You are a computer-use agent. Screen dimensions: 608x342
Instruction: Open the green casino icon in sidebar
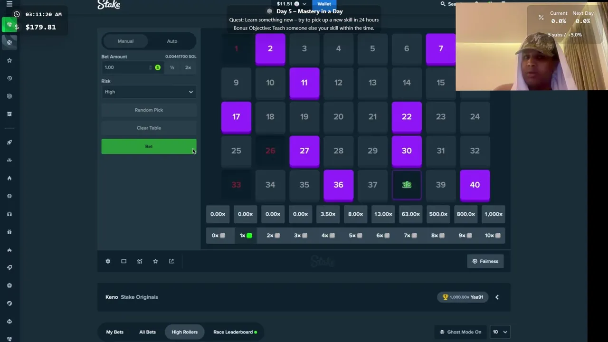[x=9, y=24]
